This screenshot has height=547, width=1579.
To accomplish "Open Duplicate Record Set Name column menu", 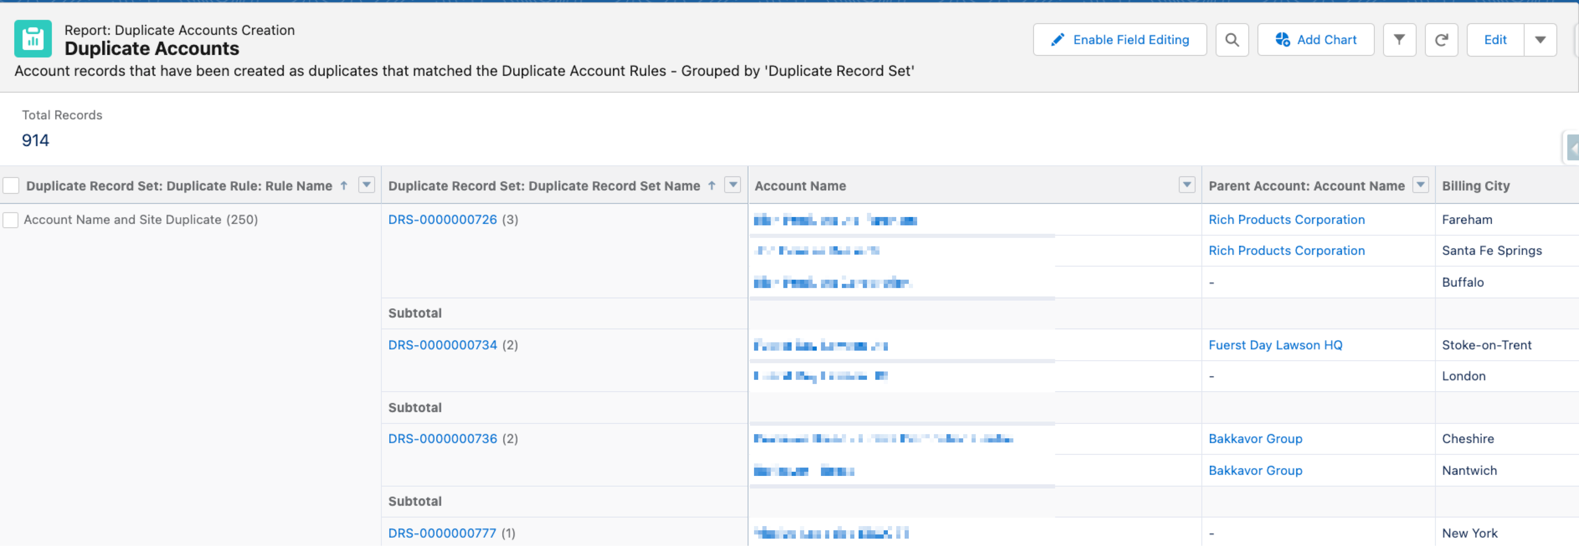I will [x=733, y=185].
